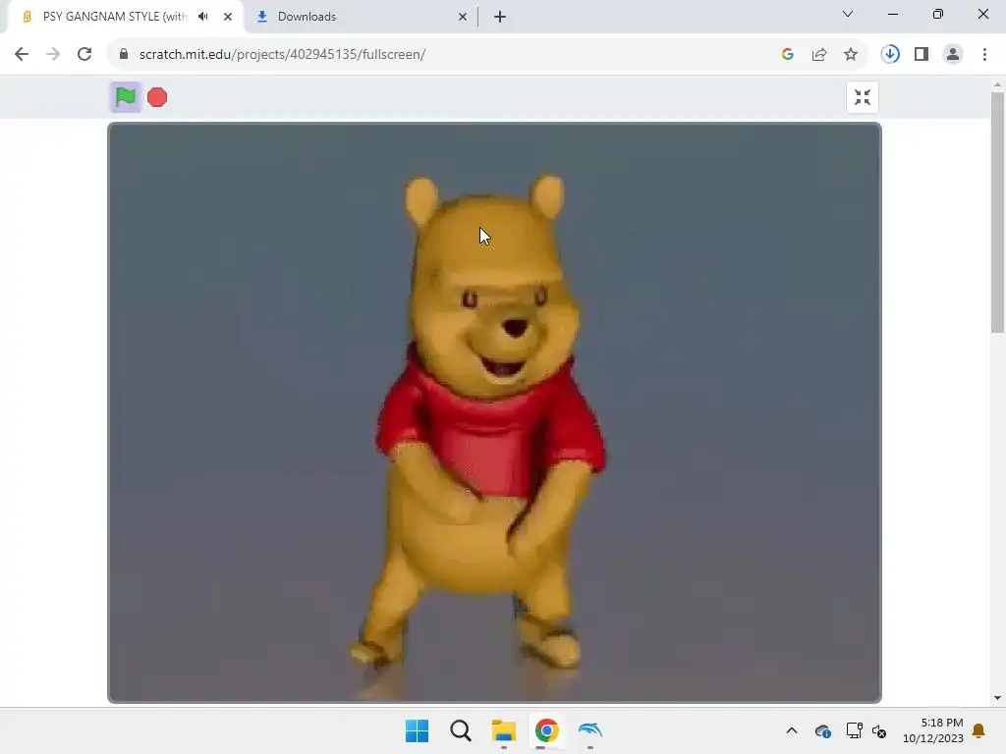Open the Chrome downloads indicator
The width and height of the screenshot is (1006, 754).
tap(890, 55)
